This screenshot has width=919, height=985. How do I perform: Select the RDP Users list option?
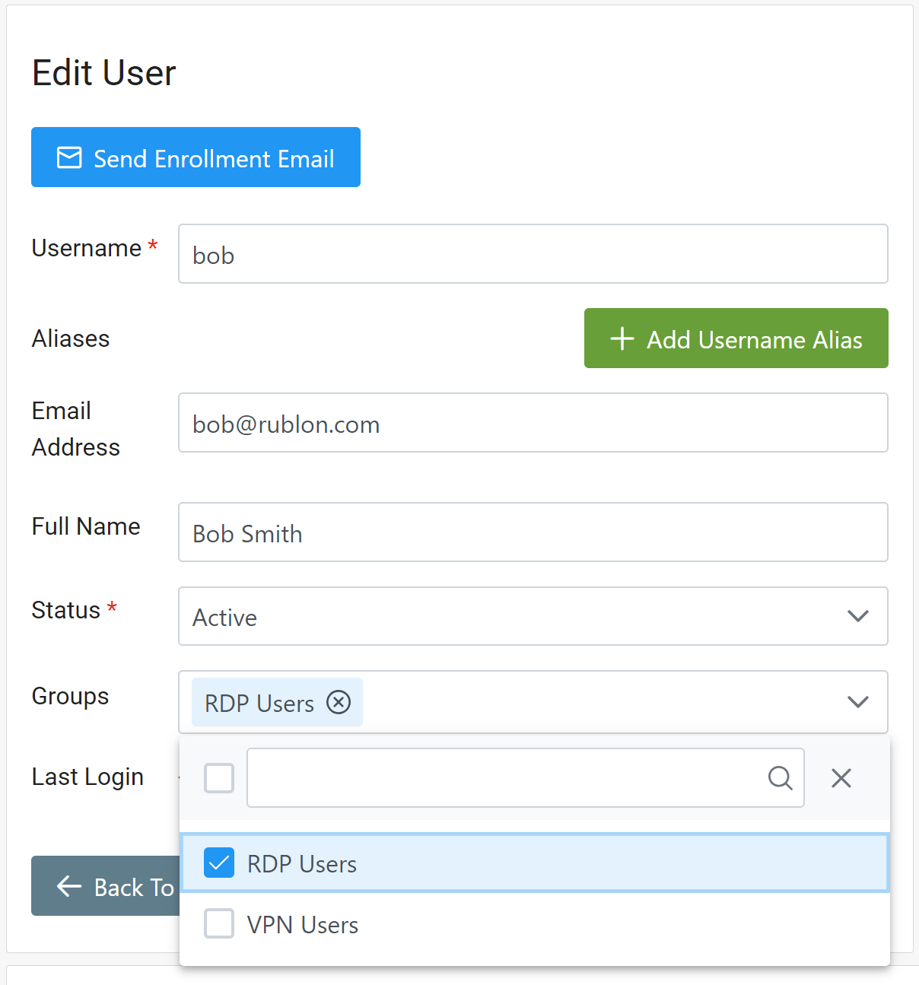533,863
